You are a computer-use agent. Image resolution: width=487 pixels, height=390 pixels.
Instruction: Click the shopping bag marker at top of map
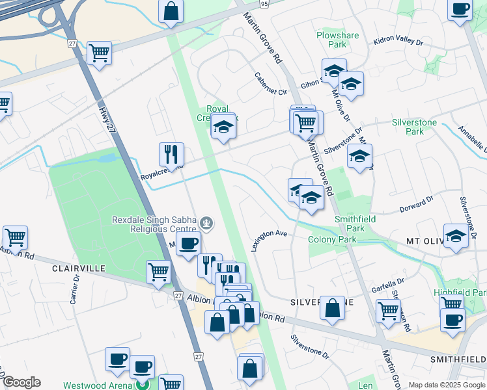tap(171, 12)
